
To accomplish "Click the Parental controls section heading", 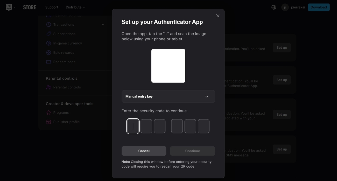I will (62, 78).
